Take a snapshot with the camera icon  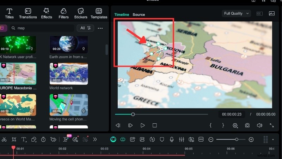pyautogui.click(x=247, y=125)
